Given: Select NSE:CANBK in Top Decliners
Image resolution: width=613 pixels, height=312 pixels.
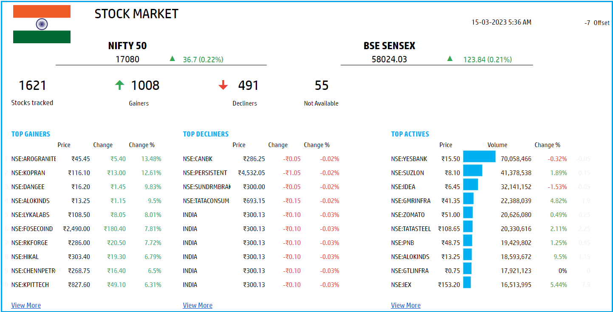Looking at the screenshot, I should pyautogui.click(x=198, y=159).
